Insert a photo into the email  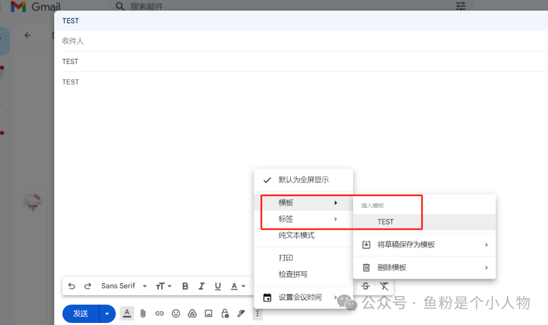tap(208, 313)
